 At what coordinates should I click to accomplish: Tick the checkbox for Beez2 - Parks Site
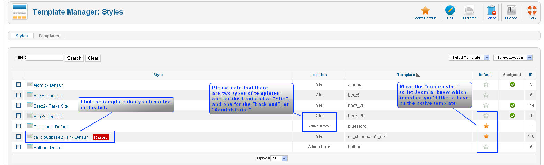[x=18, y=105]
